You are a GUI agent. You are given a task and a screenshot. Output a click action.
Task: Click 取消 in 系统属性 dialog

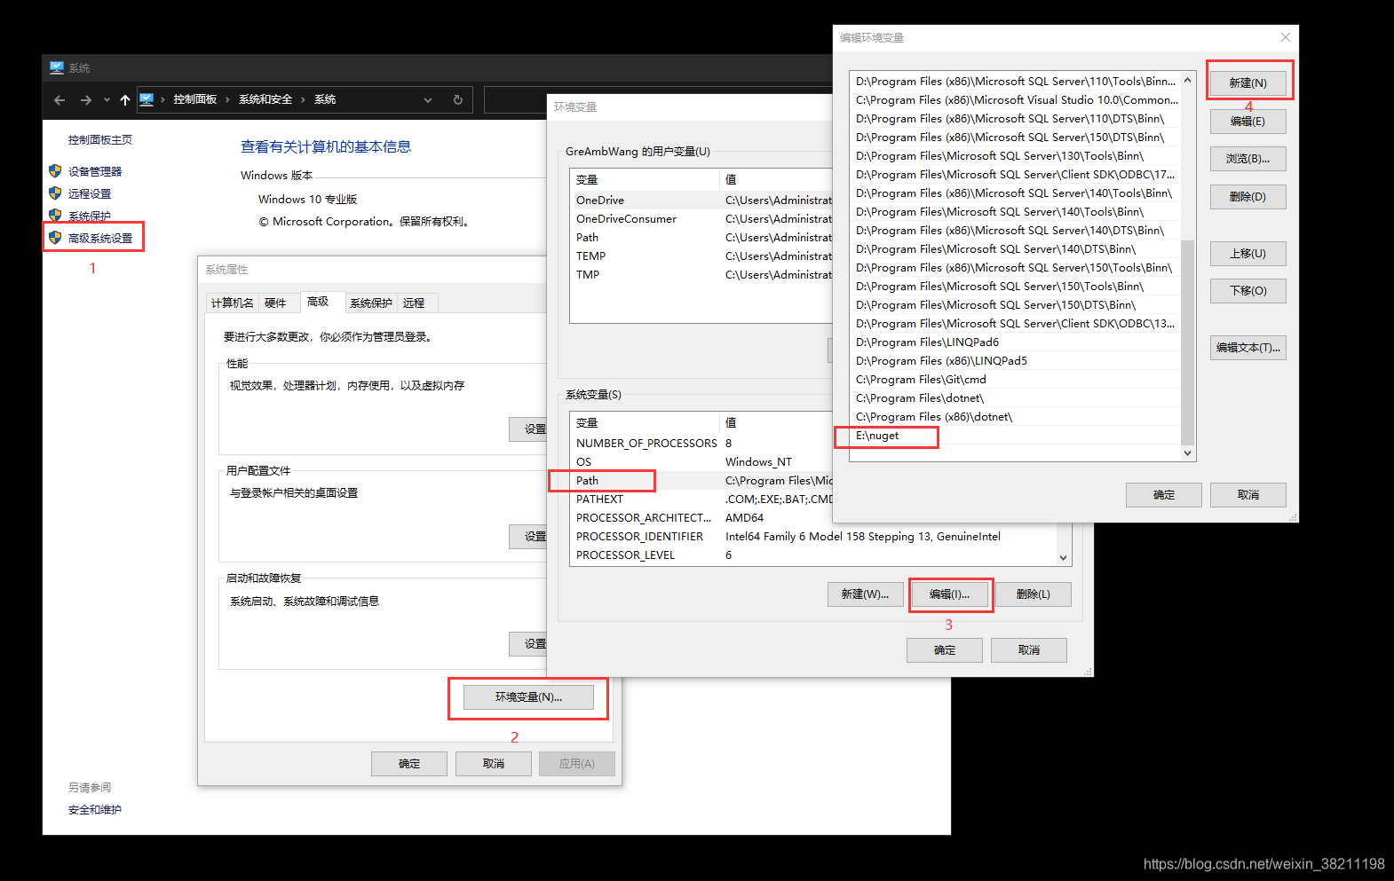click(494, 764)
